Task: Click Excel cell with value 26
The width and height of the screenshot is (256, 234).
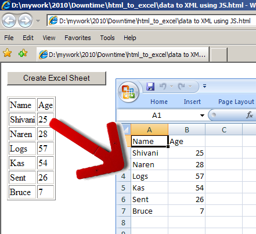Action: tap(187, 199)
